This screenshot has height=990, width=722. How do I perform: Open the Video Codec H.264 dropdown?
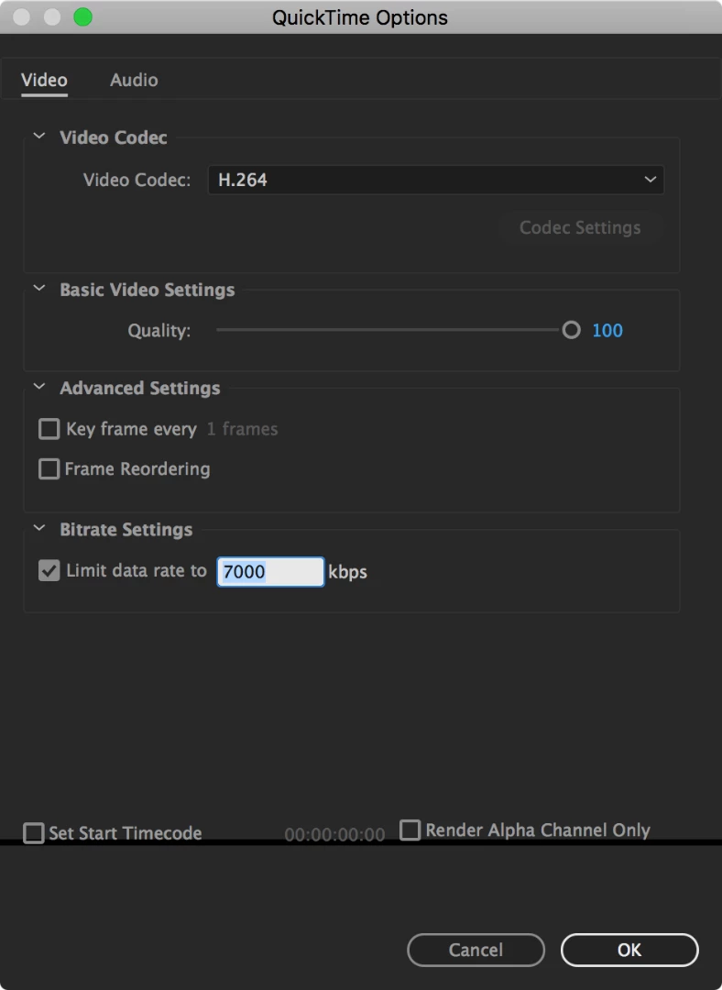coord(435,180)
